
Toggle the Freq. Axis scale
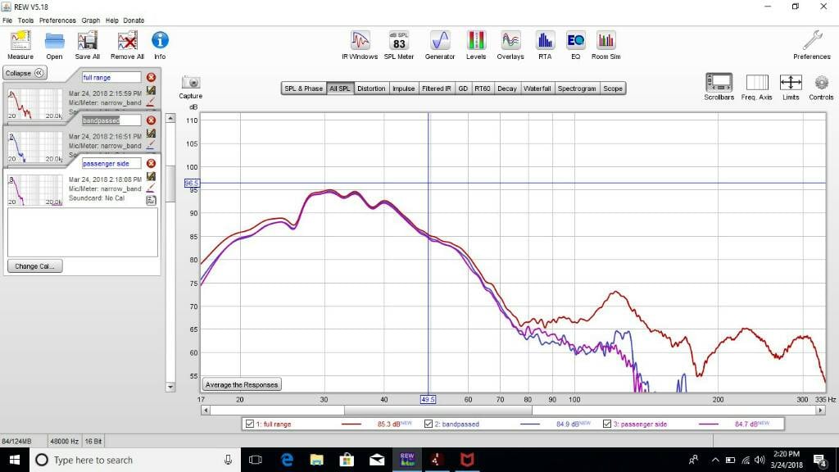click(757, 82)
